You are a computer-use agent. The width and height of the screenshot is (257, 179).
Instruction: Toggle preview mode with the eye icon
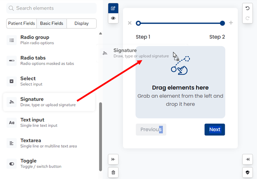click(113, 19)
